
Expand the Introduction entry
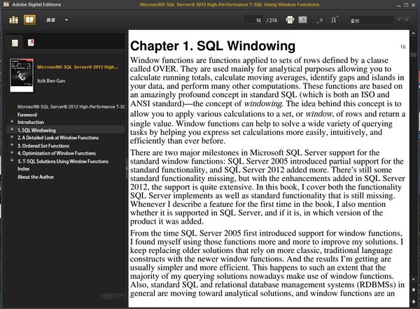[12, 122]
